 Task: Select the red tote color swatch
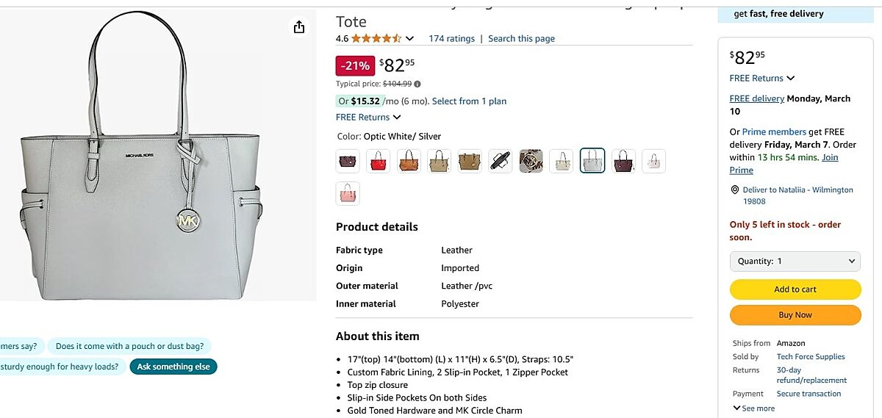[x=379, y=161]
